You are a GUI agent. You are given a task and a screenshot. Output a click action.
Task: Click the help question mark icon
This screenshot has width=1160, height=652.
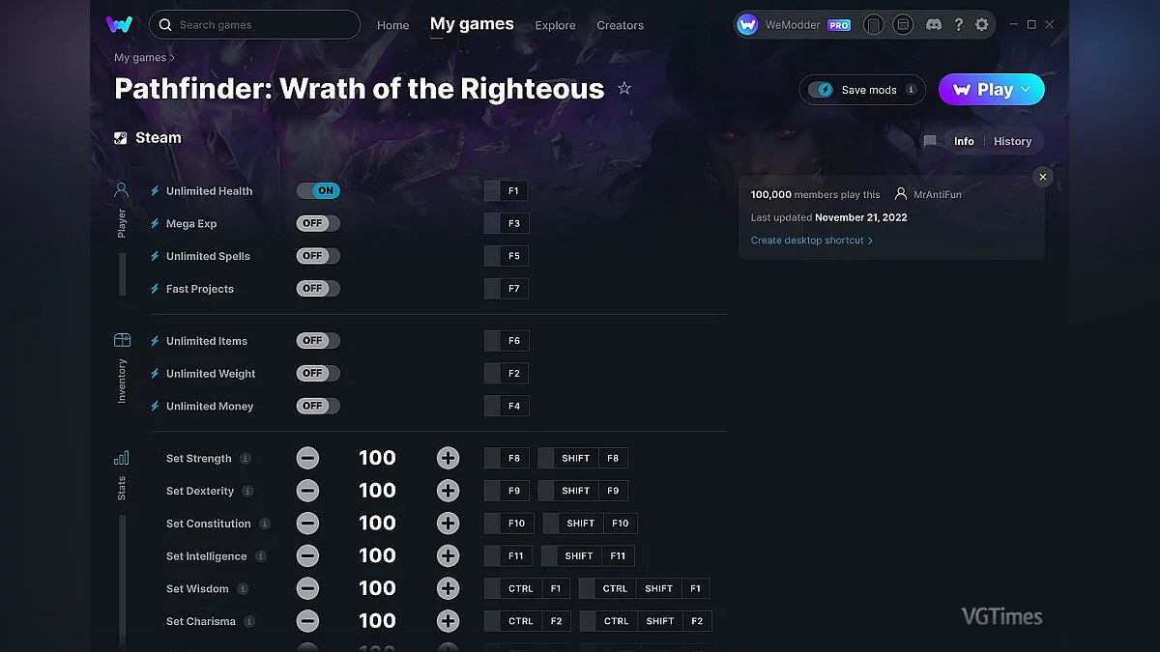[x=958, y=24]
